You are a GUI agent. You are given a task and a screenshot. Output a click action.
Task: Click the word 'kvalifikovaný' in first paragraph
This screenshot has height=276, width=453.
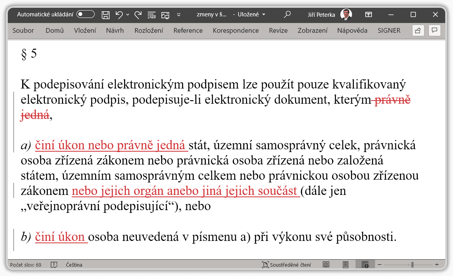point(369,84)
